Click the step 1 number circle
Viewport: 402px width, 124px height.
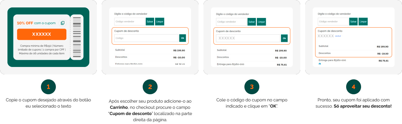pyautogui.click(x=48, y=87)
